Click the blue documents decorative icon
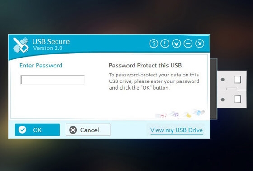This screenshot has height=171, width=253. [x=199, y=112]
